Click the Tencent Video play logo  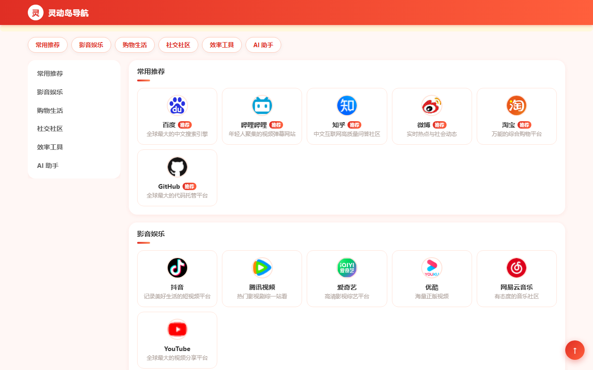tap(262, 268)
